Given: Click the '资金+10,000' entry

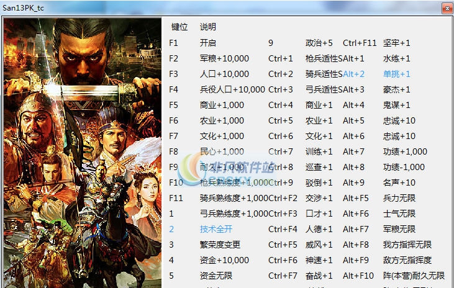Looking at the screenshot, I should point(224,260).
